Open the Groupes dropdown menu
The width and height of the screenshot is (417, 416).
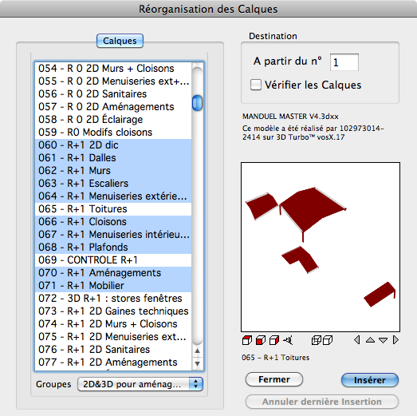click(140, 384)
